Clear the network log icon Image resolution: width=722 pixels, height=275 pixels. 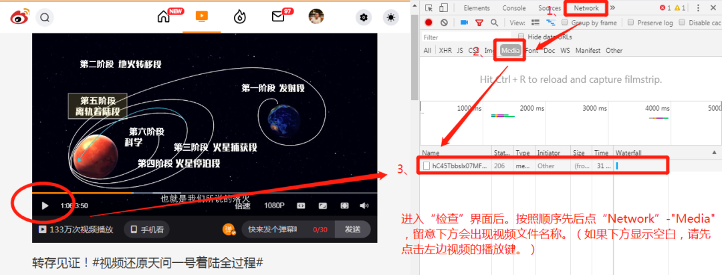tap(444, 22)
